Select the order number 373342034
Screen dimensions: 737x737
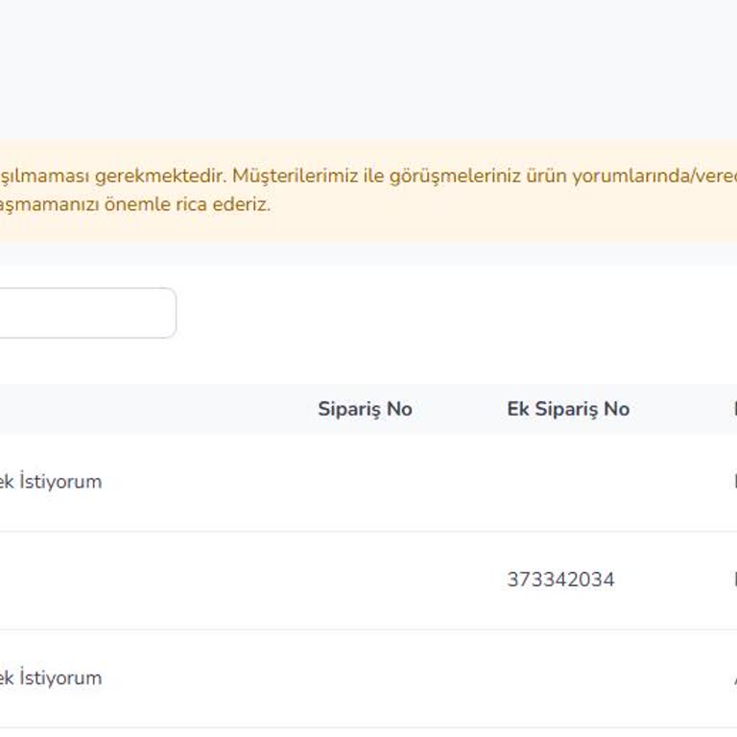pos(560,580)
